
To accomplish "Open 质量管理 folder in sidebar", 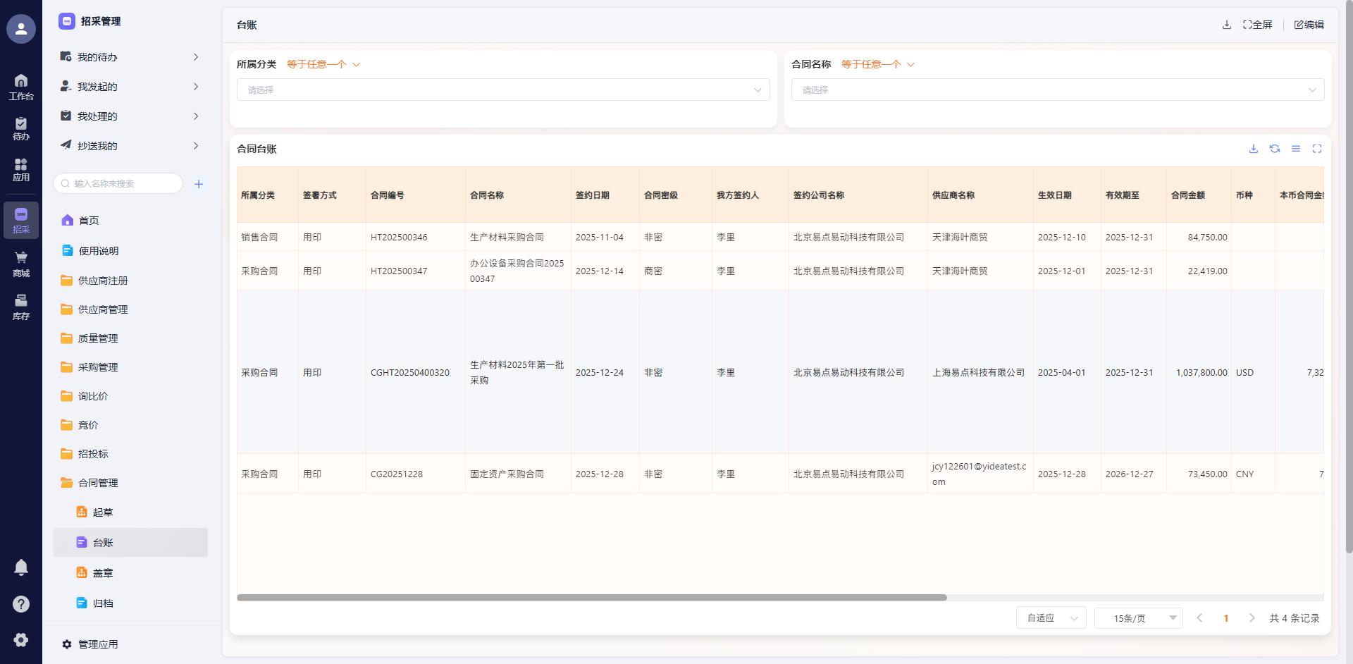I will pyautogui.click(x=130, y=338).
